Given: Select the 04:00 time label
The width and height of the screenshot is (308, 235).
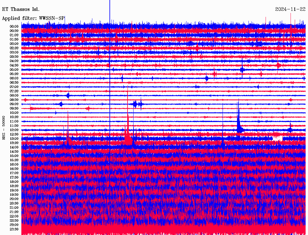Looking at the screenshot, I should click(x=14, y=61).
